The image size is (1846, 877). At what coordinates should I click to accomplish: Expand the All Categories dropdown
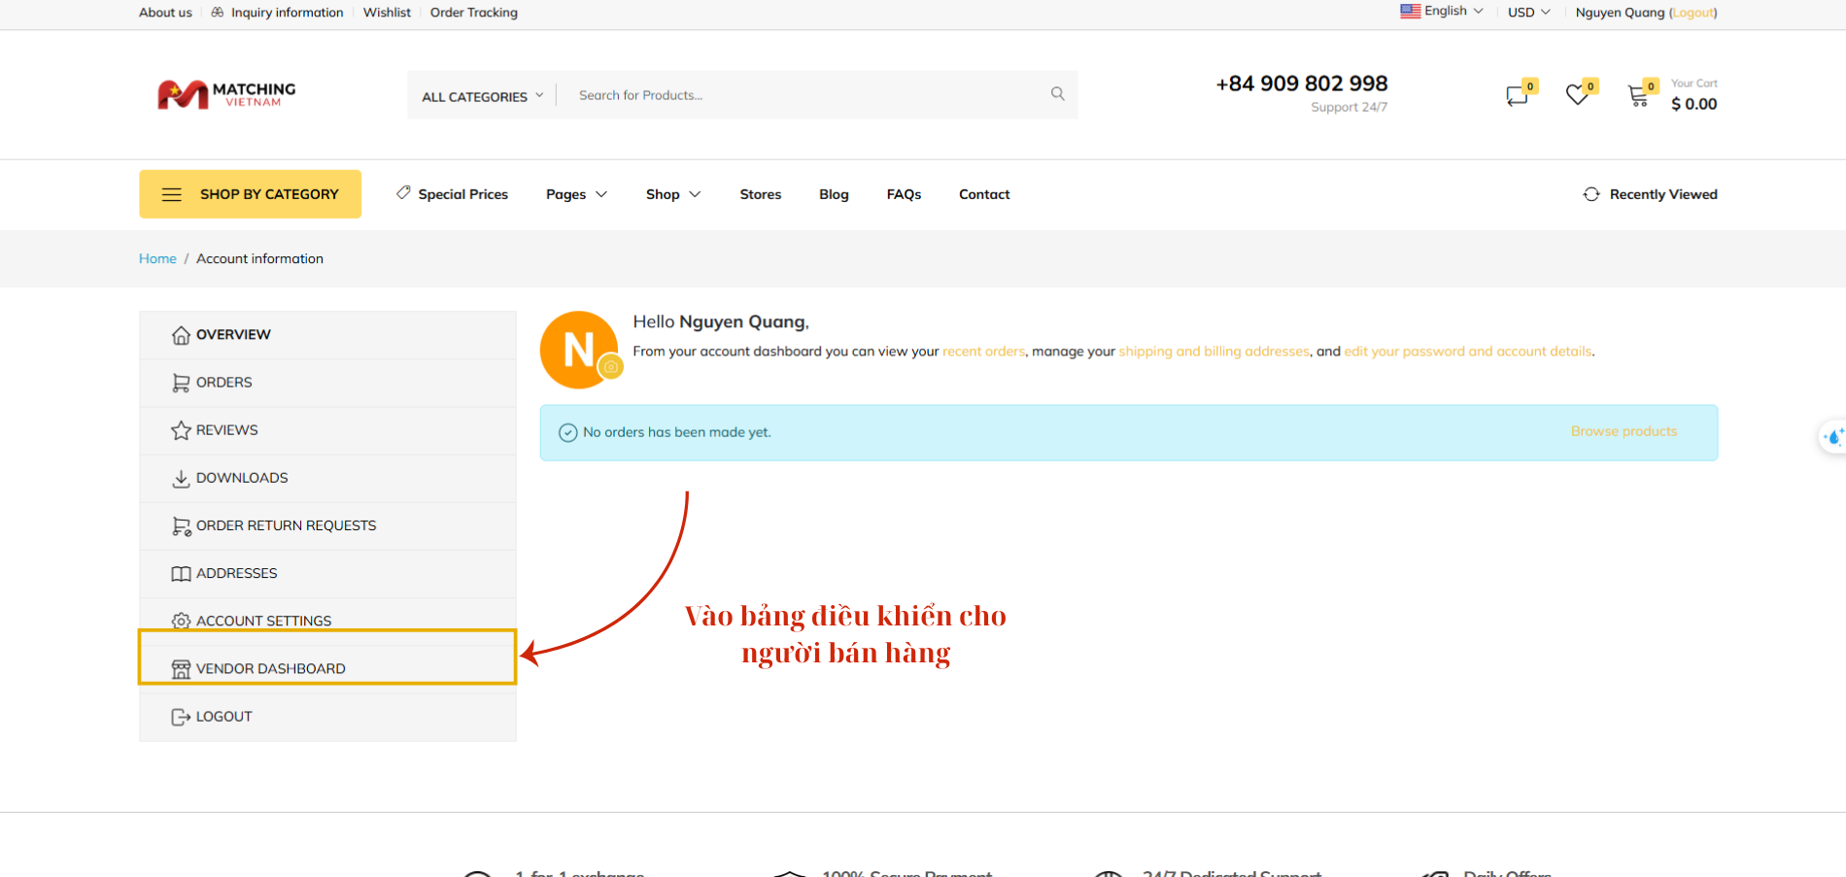pos(482,96)
